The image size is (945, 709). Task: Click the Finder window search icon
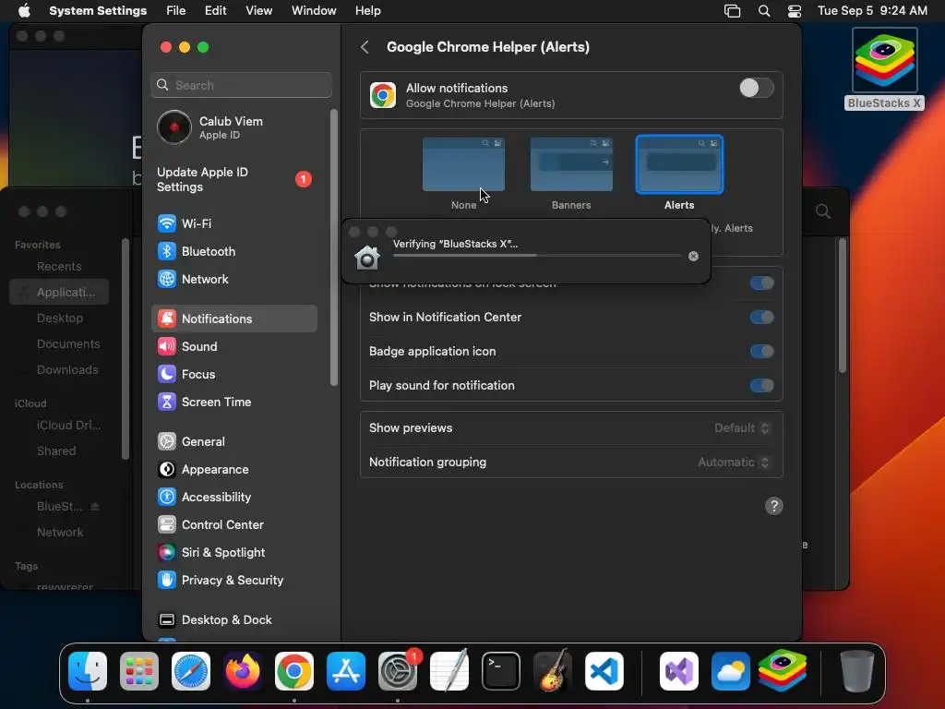pyautogui.click(x=822, y=211)
